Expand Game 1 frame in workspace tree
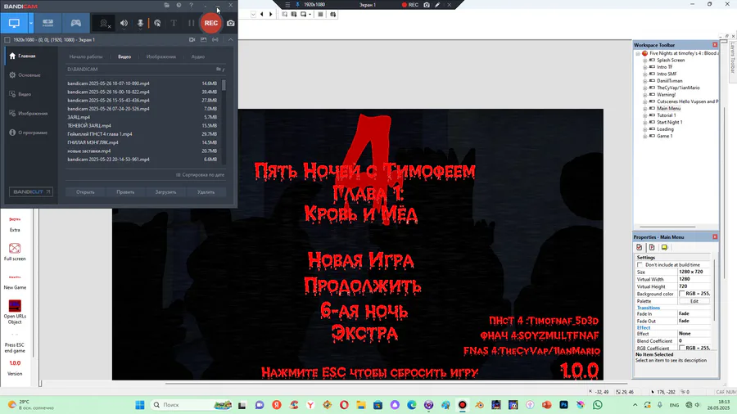 click(645, 136)
